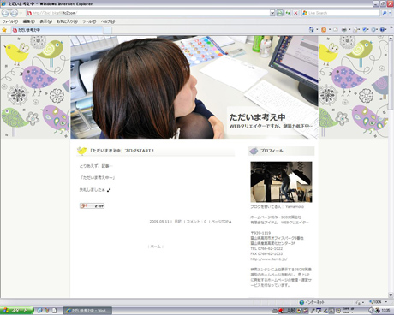This screenshot has width=394, height=315.
Task: Expand the address bar history dropdown
Action: pos(272,13)
